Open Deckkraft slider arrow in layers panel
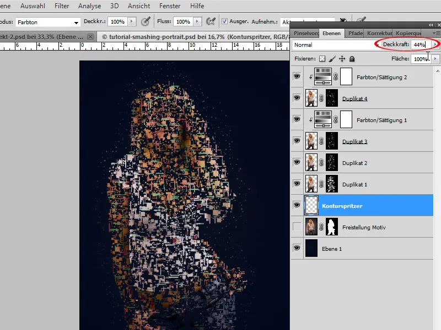This screenshot has width=441, height=330. click(x=435, y=45)
